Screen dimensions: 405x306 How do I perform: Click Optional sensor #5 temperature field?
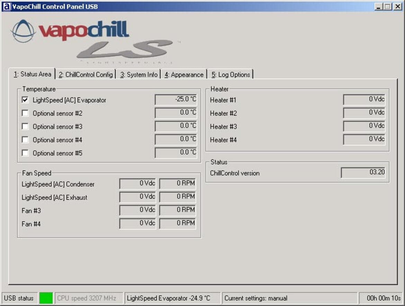point(176,153)
